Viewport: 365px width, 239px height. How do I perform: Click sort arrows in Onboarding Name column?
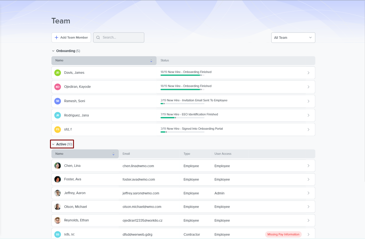pos(151,61)
